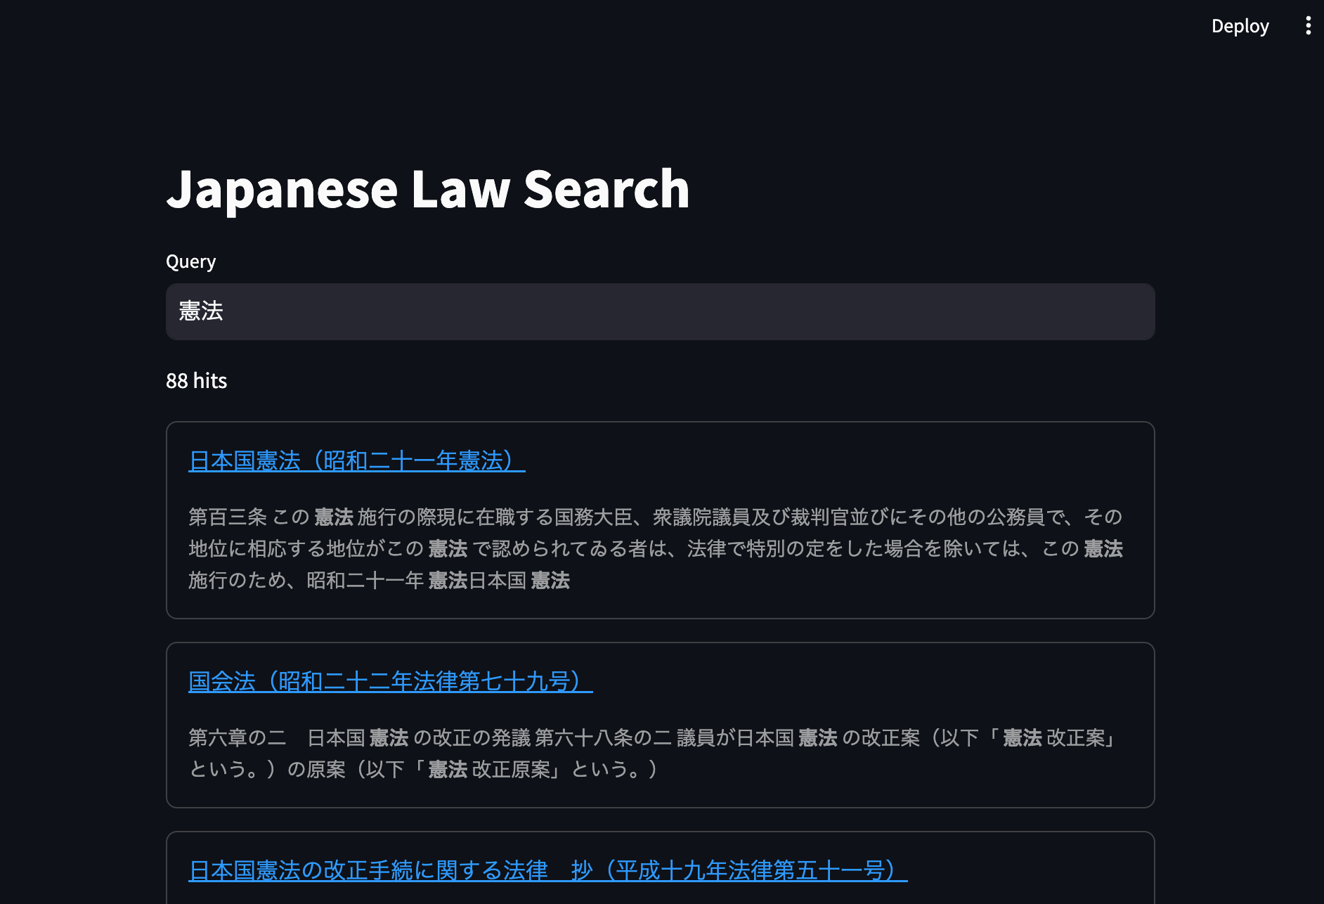1324x904 pixels.
Task: Click the Query field label
Action: 190,261
